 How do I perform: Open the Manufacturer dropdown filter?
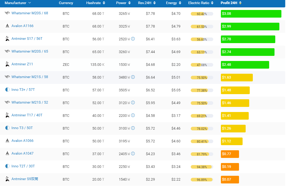click(18, 3)
